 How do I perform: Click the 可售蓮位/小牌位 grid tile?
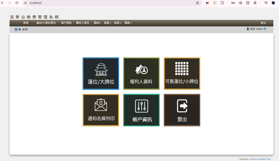tap(182, 74)
